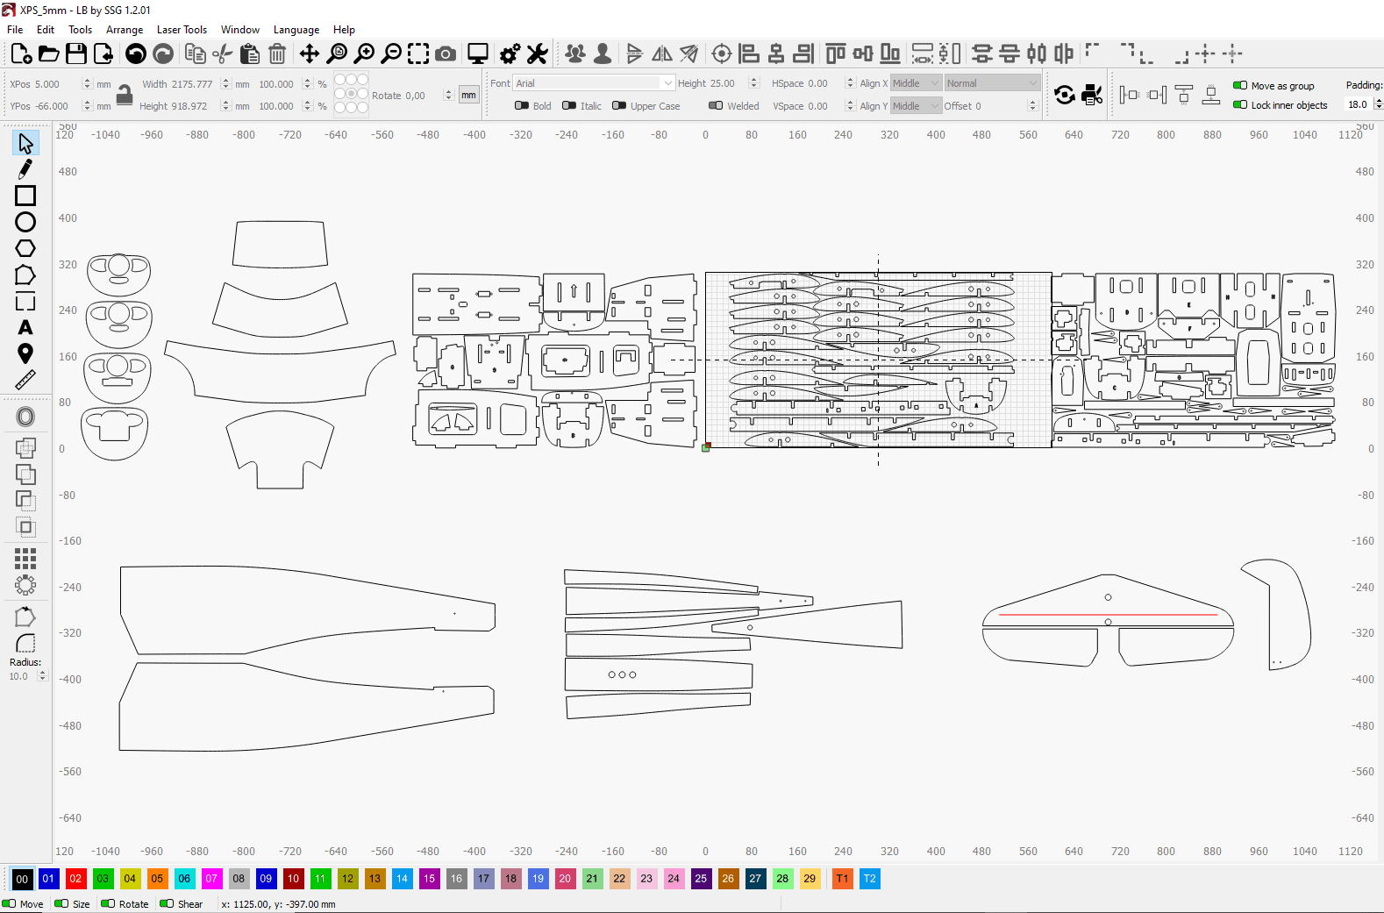Click the Undo arrow icon
The height and width of the screenshot is (913, 1384).
click(x=136, y=54)
